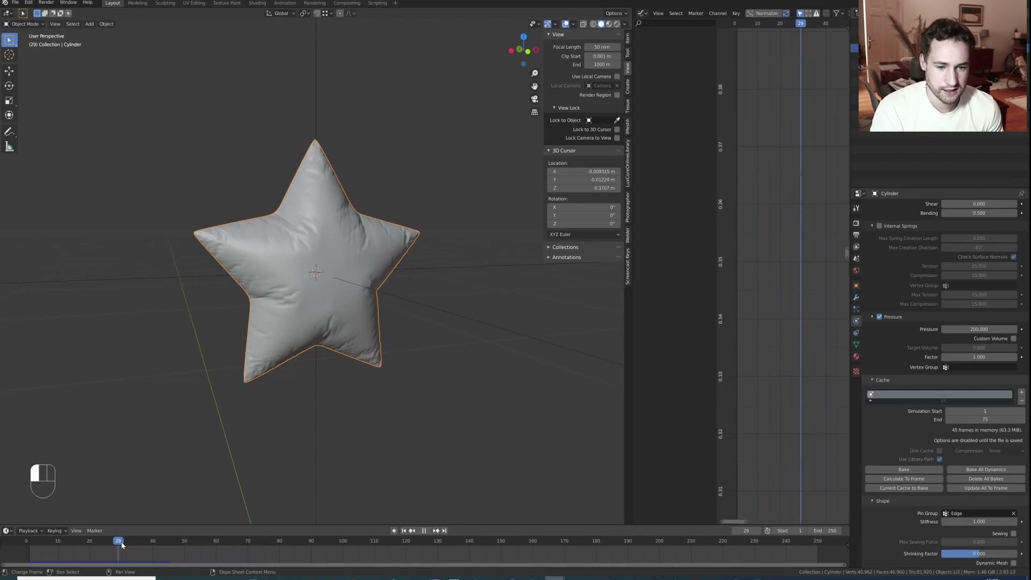Image resolution: width=1031 pixels, height=580 pixels.
Task: Open the Object Data properties tab
Action: coord(856,344)
